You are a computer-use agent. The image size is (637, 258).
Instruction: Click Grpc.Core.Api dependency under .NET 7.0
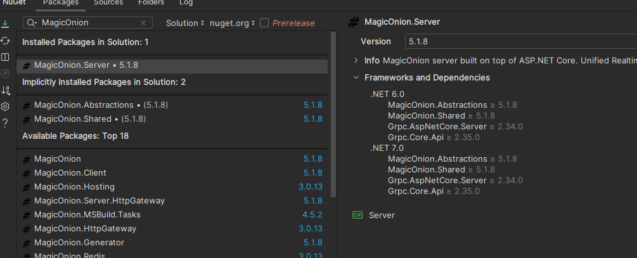416,191
